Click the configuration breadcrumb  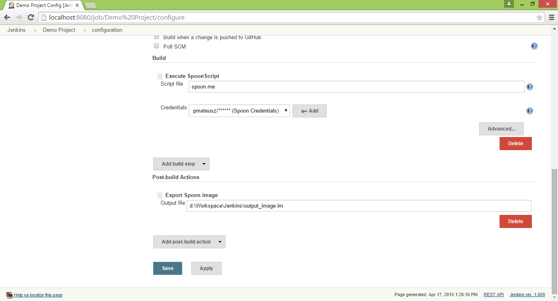(x=107, y=30)
